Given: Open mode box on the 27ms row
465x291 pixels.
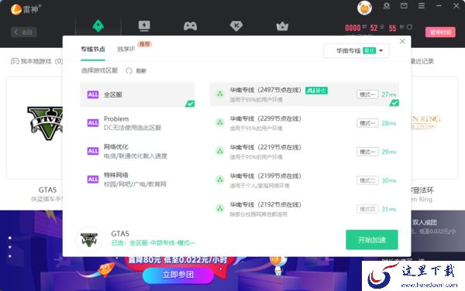Looking at the screenshot, I should click(367, 94).
